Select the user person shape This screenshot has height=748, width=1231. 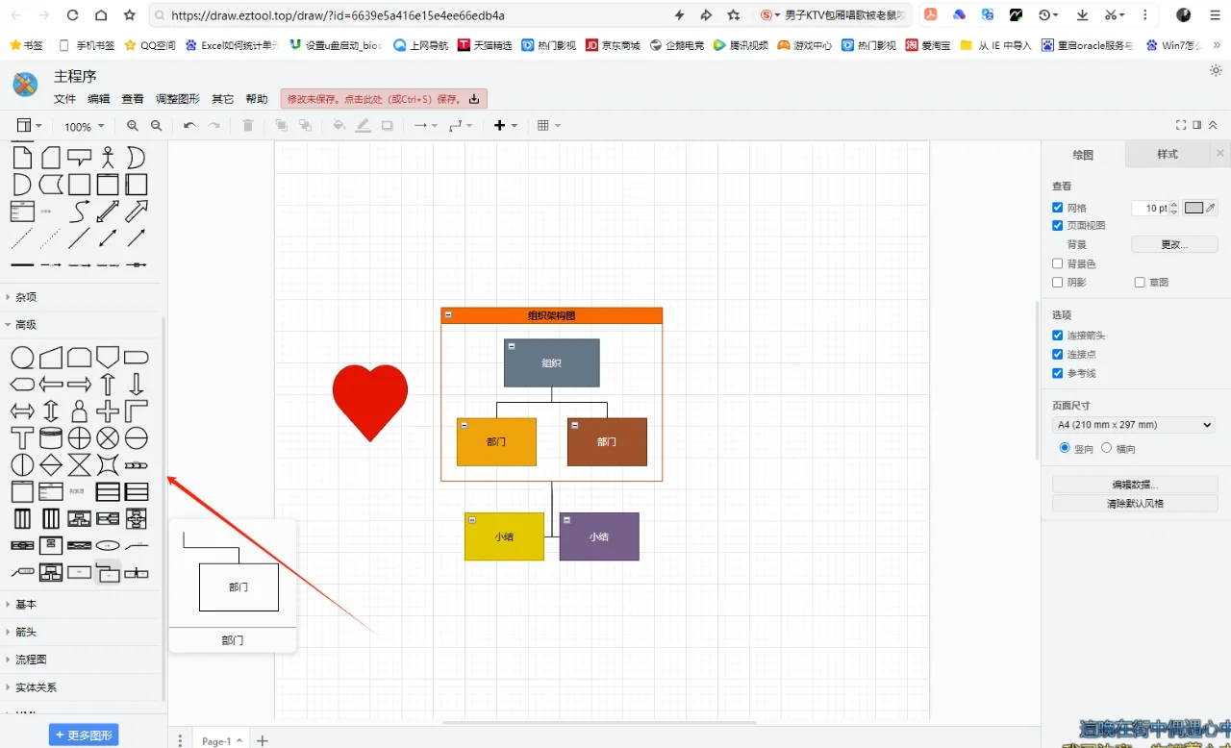(x=79, y=411)
